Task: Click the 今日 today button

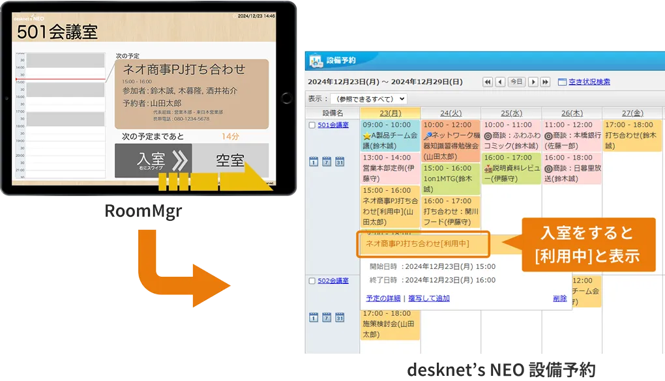Action: click(x=516, y=82)
